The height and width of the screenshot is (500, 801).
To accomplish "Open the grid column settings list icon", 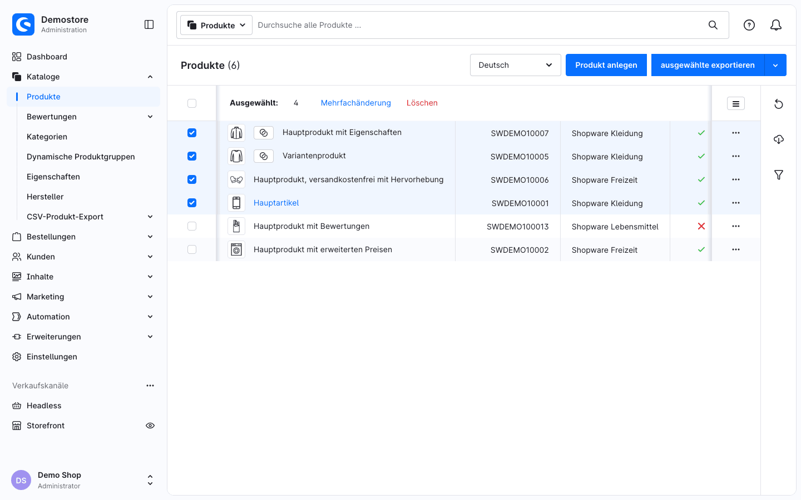I will (736, 103).
